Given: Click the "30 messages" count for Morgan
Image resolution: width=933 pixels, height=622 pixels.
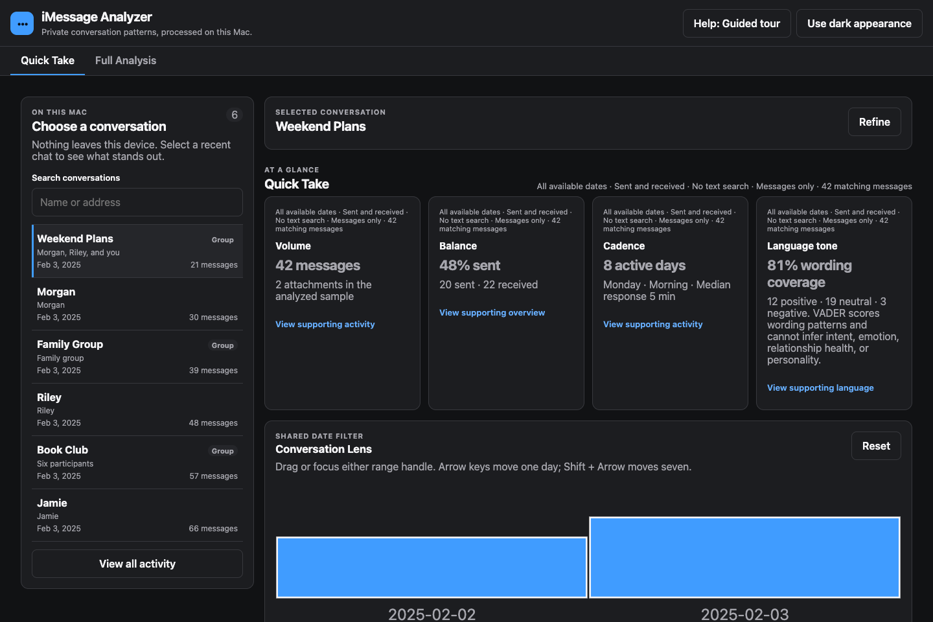Looking at the screenshot, I should pos(213,317).
